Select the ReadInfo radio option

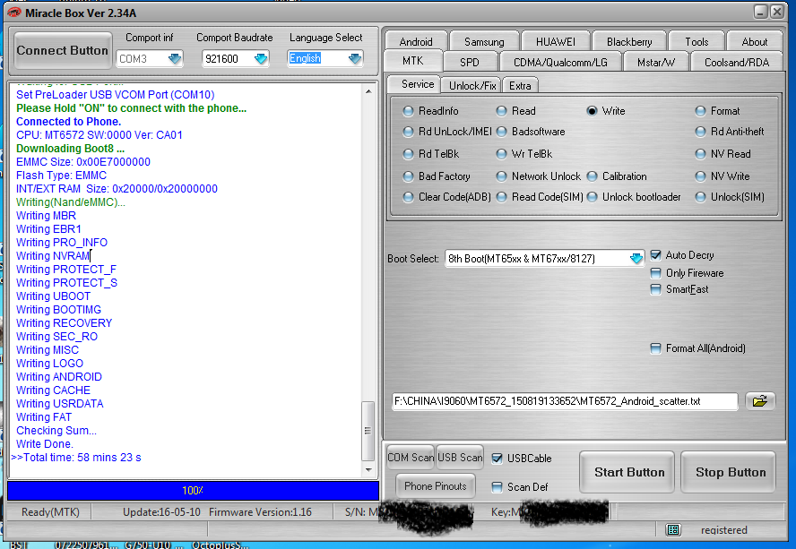tap(408, 111)
